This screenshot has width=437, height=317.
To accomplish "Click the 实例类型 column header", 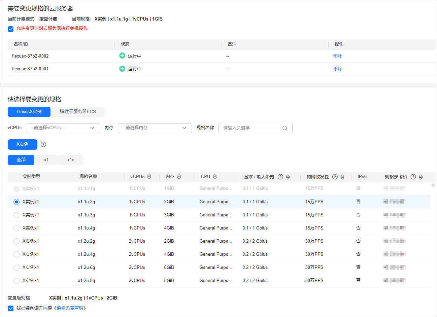I will pos(31,177).
